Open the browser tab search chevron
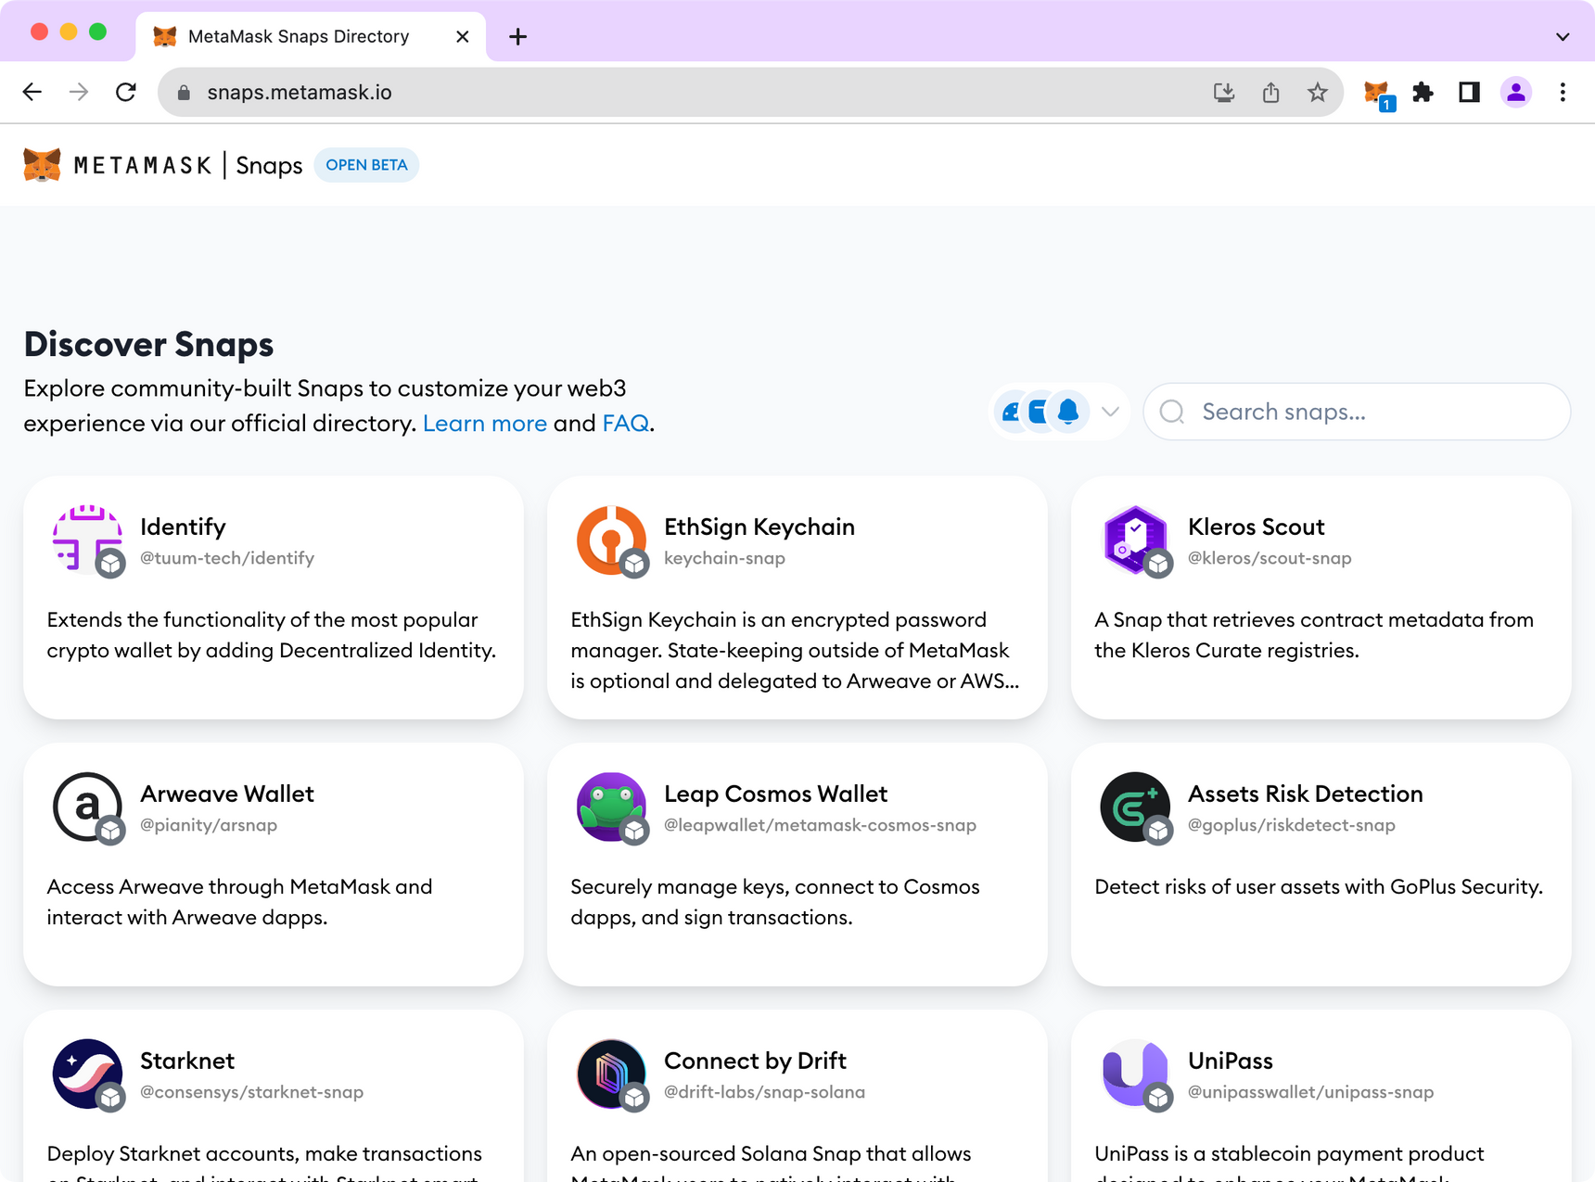1595x1182 pixels. (1563, 36)
